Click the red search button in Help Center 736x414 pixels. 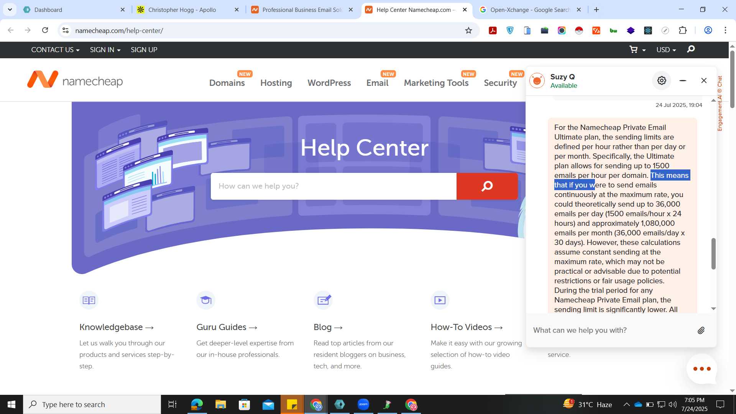pyautogui.click(x=487, y=186)
